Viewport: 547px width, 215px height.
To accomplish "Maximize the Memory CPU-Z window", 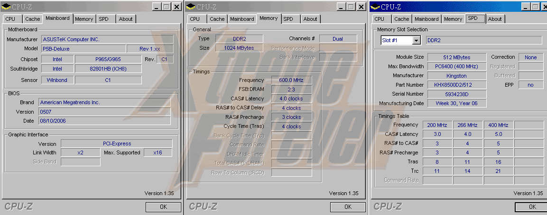I will (x=351, y=7).
